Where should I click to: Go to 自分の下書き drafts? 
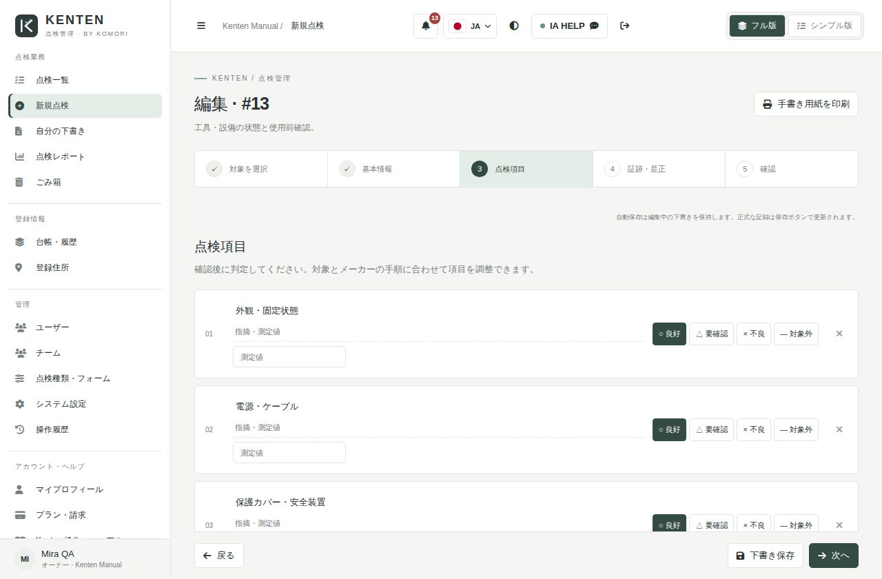(x=85, y=131)
